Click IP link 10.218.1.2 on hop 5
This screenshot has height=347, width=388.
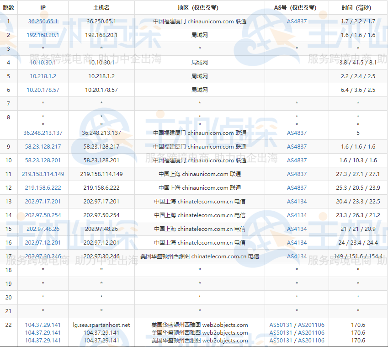pyautogui.click(x=42, y=76)
